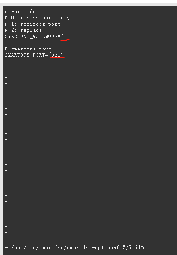Click the SMARTDNS_PORT variable name

tap(25, 55)
